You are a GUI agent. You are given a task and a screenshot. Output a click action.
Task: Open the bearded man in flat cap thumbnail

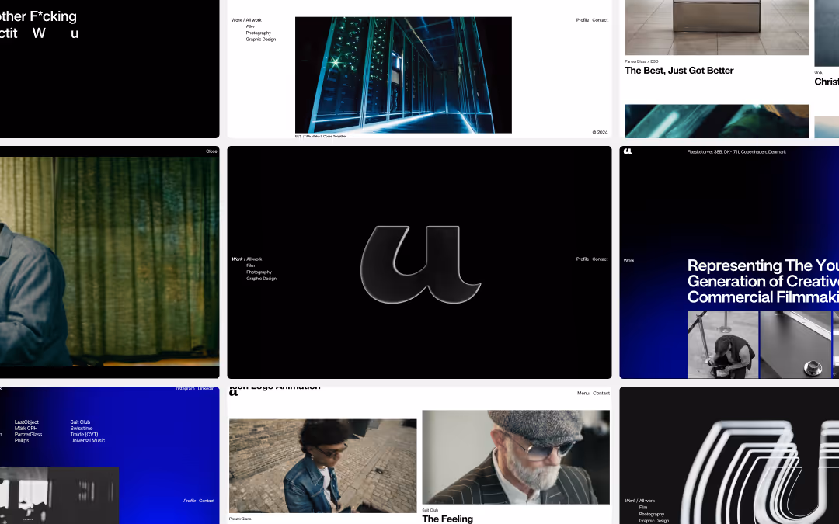(516, 457)
